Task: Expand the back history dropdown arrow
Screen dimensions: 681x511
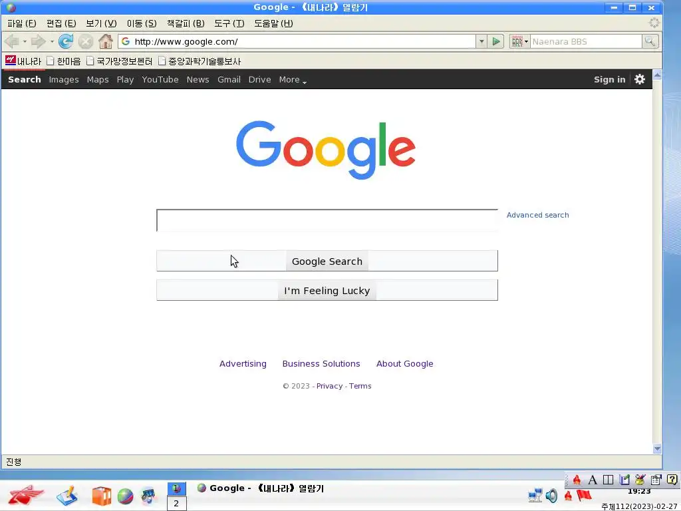Action: pos(25,42)
